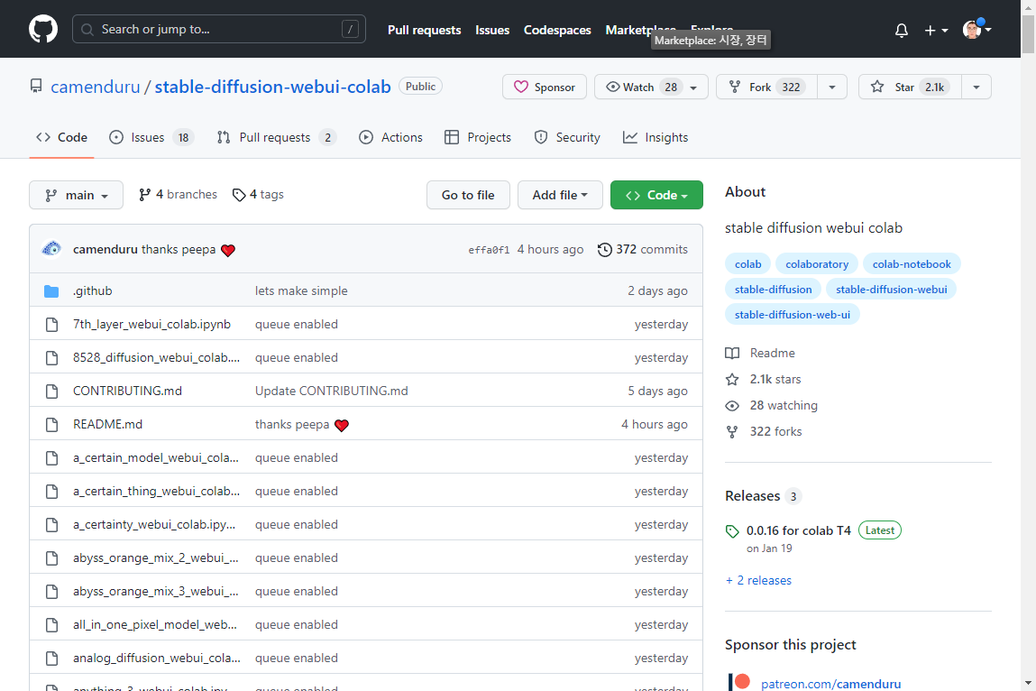Image resolution: width=1036 pixels, height=691 pixels.
Task: Open the camenduru commit author avatar
Action: 51,249
